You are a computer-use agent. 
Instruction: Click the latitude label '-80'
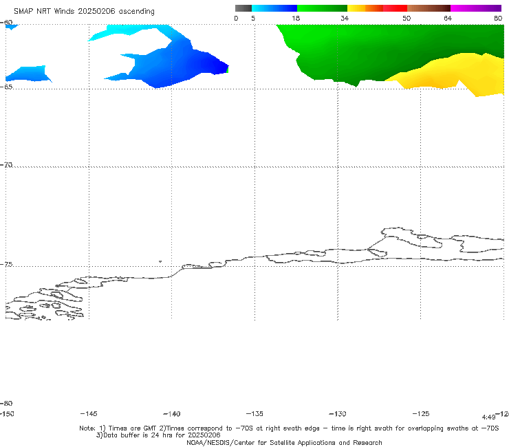(6, 404)
